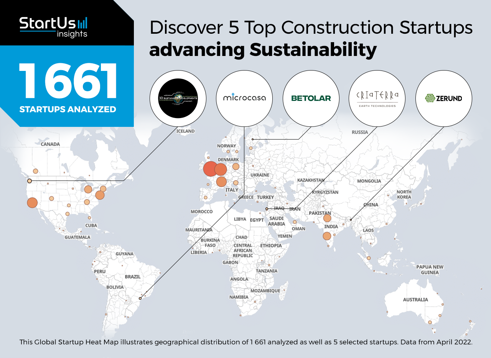
Task: Click the KAZAKHSTAN country label
Action: (311, 180)
